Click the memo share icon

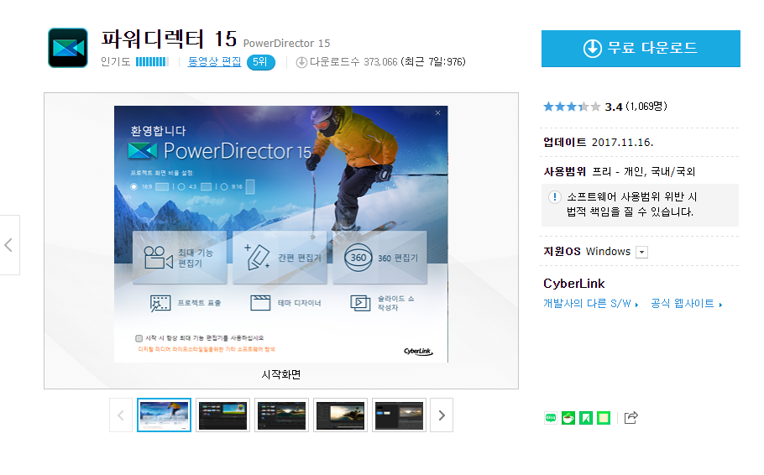point(603,417)
